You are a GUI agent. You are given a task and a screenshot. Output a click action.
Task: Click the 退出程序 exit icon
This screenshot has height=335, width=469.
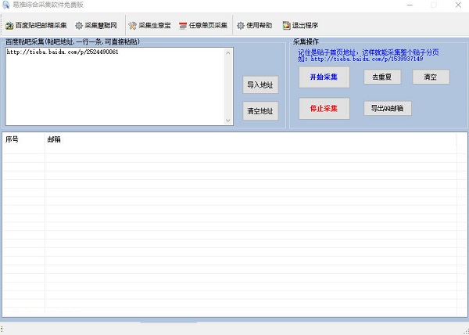pos(286,25)
